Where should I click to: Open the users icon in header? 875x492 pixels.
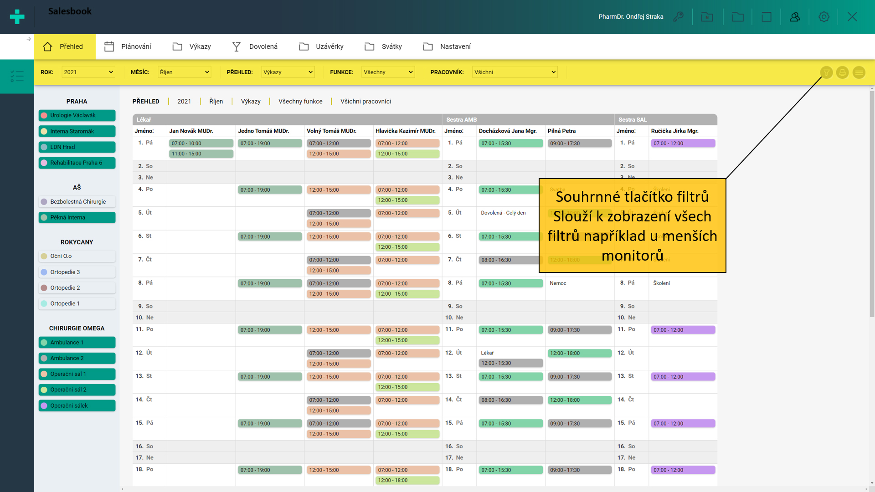pos(795,17)
